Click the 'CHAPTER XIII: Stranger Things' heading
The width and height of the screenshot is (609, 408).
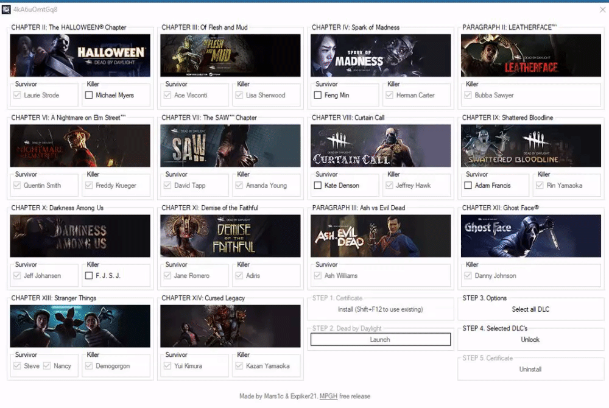click(54, 298)
